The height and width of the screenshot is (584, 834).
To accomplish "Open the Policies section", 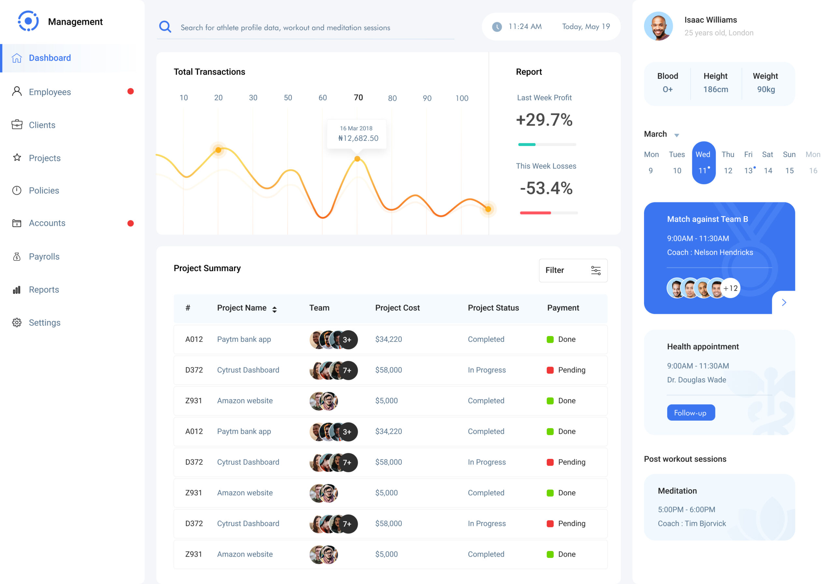I will (x=44, y=190).
